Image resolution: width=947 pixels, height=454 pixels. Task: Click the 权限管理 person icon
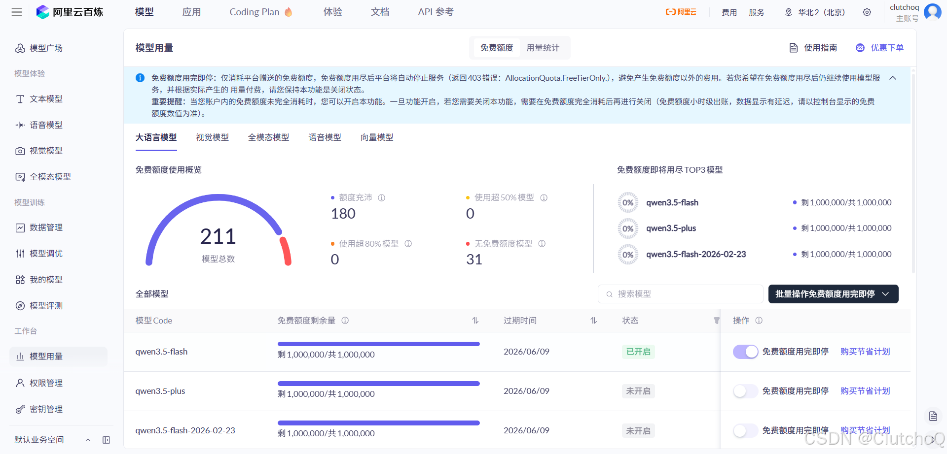tap(20, 383)
